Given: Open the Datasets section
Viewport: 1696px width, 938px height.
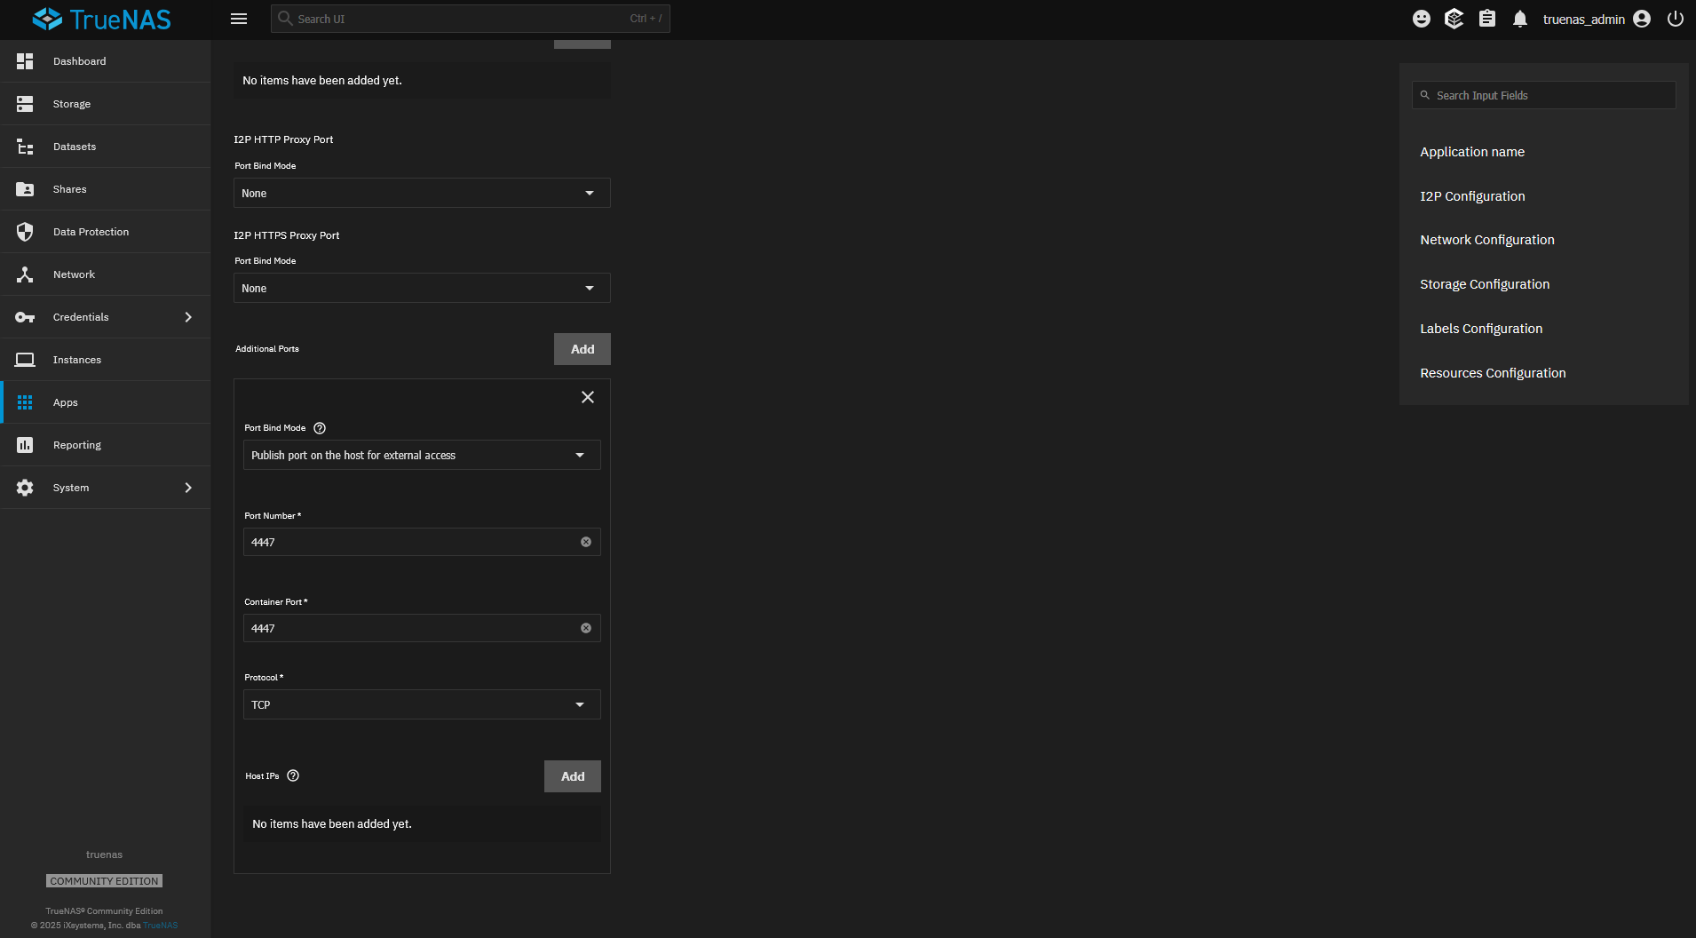Looking at the screenshot, I should 74,146.
